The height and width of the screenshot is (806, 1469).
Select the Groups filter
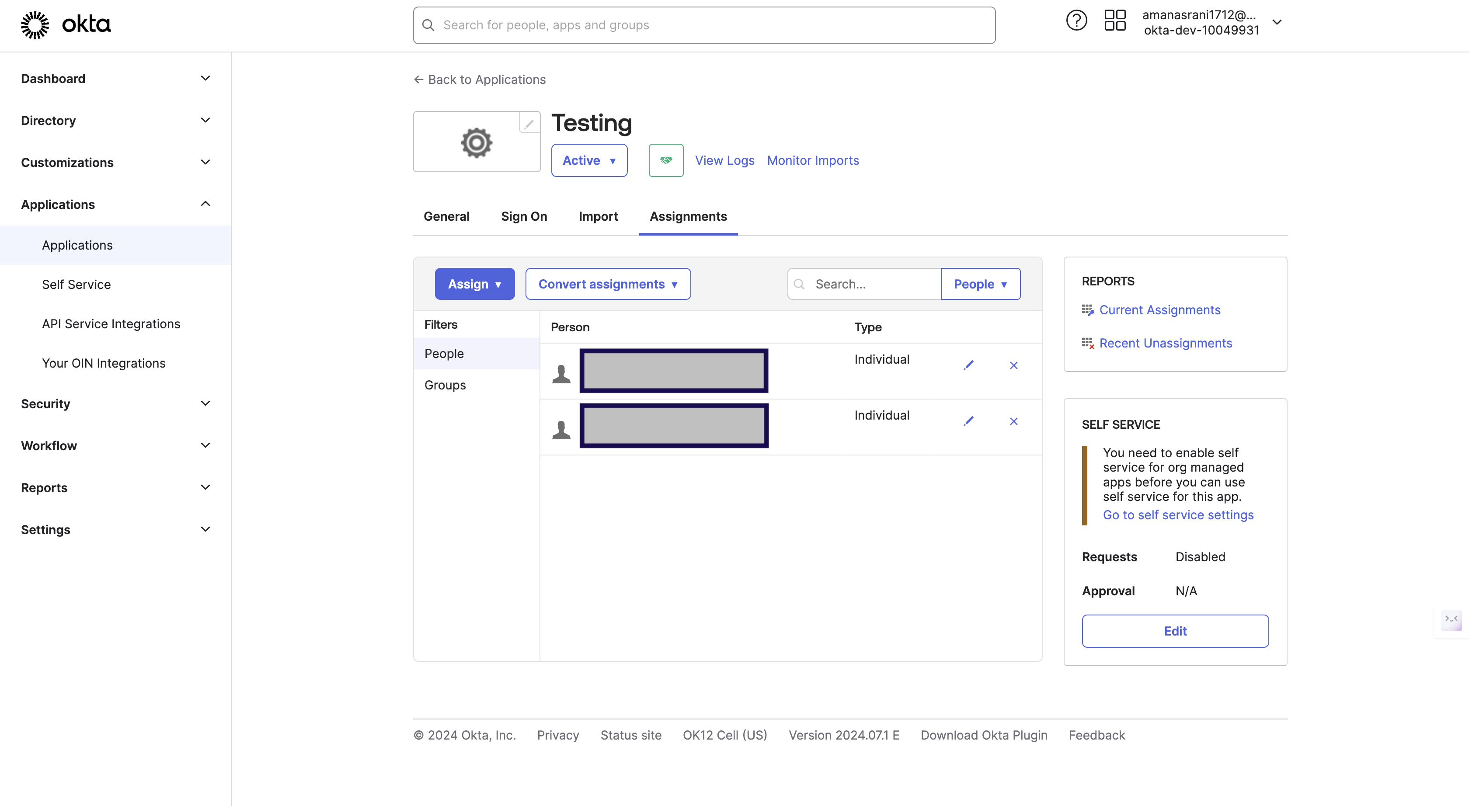[x=445, y=385]
